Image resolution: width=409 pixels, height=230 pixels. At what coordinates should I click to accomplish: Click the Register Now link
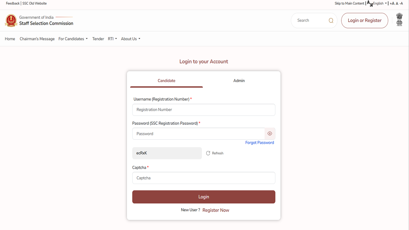tap(216, 210)
